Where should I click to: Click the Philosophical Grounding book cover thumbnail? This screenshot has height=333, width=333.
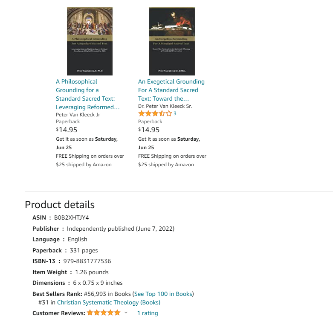90,41
